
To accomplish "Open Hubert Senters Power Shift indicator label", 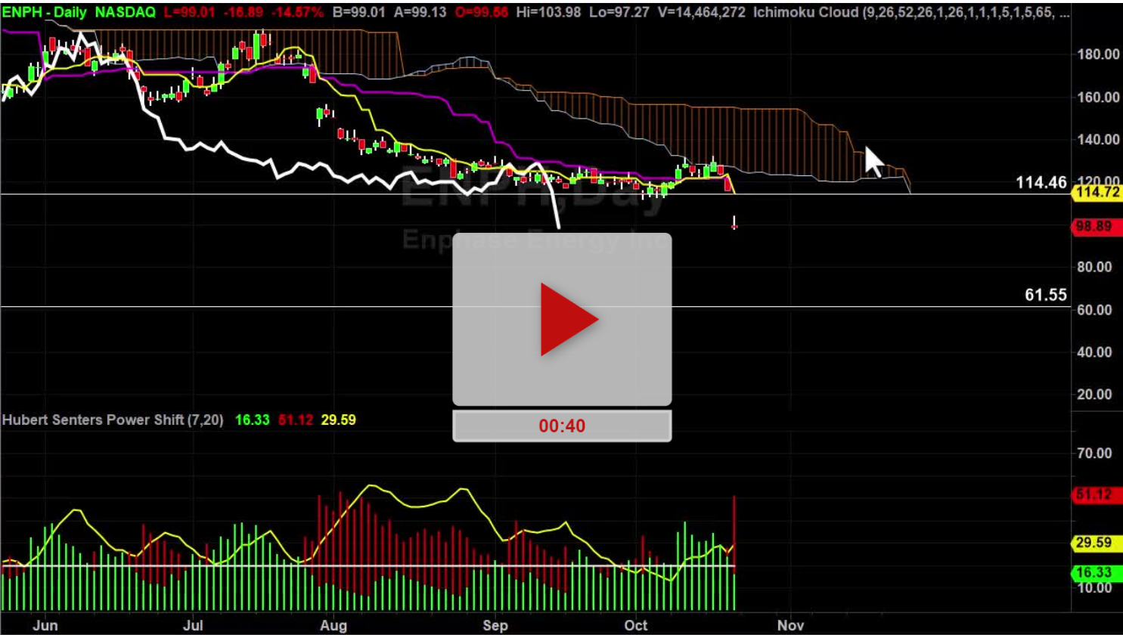I will pyautogui.click(x=113, y=420).
